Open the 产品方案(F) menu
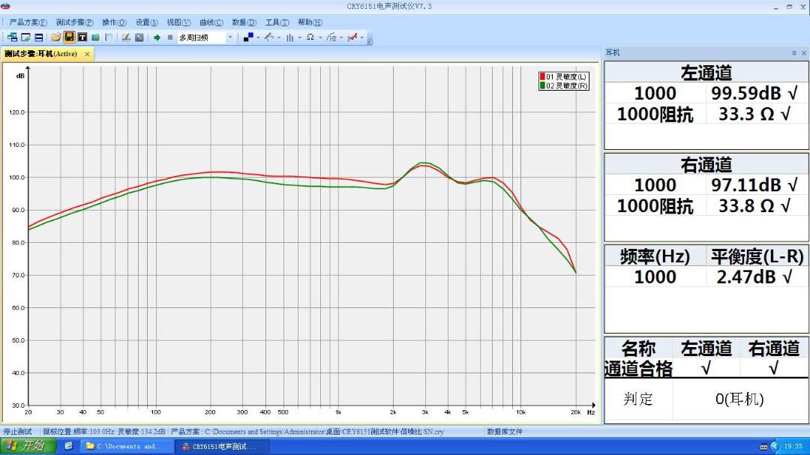The width and height of the screenshot is (810, 455). tap(28, 22)
